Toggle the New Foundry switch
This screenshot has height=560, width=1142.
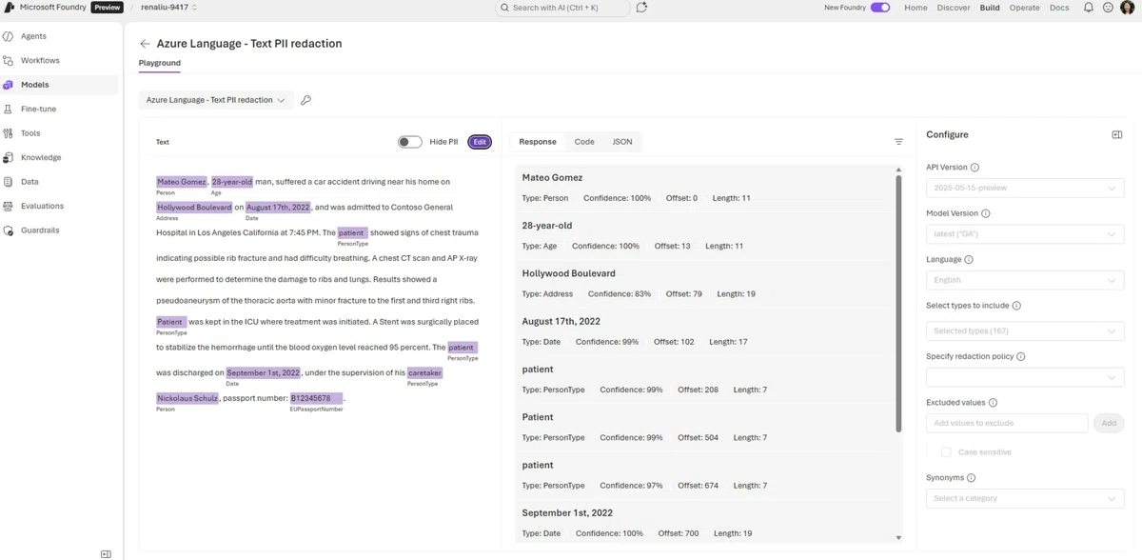[880, 8]
